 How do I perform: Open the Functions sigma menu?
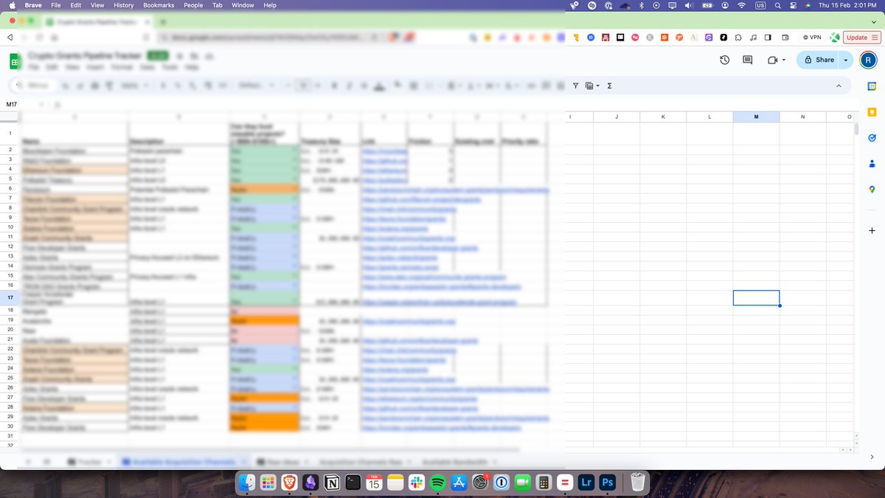tap(609, 86)
